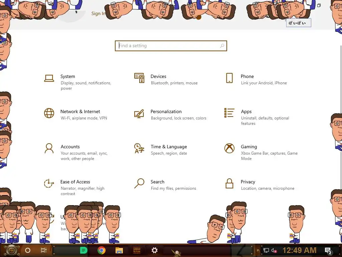Click 'Link your Android, iPhone' text
The image size is (342, 257).
coord(264,83)
